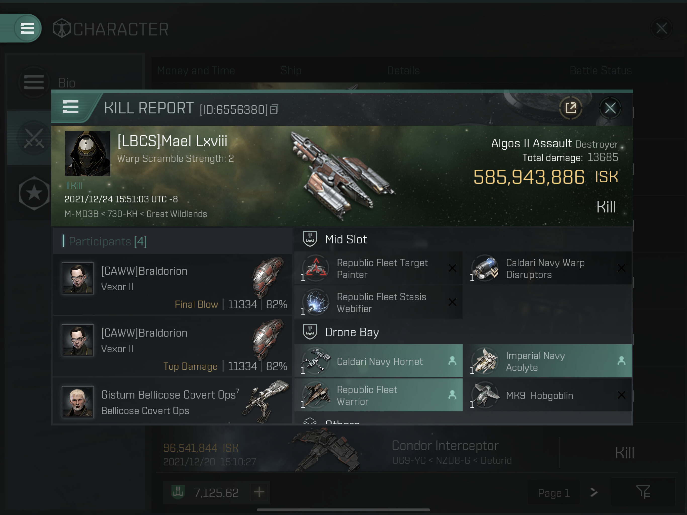Toggle the Republic Fleet Warrior drone entry

point(379,395)
